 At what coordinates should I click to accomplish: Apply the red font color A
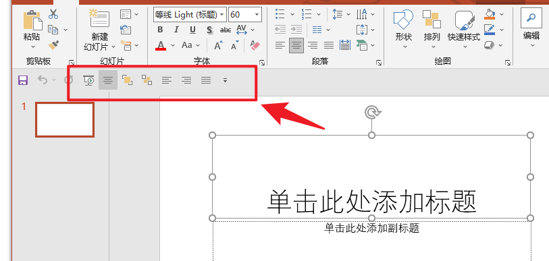point(161,45)
